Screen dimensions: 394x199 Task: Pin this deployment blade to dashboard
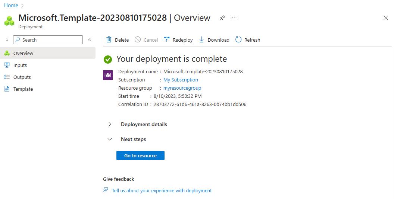point(222,18)
